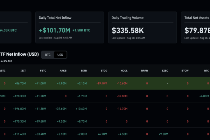Viewport: 210px width, 140px height.
Task: Open the Daily Trading Volume card
Action: coord(142,27)
